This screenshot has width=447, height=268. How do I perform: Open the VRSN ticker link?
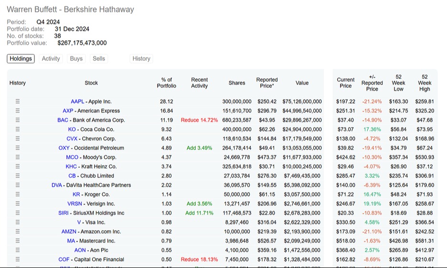pyautogui.click(x=74, y=204)
